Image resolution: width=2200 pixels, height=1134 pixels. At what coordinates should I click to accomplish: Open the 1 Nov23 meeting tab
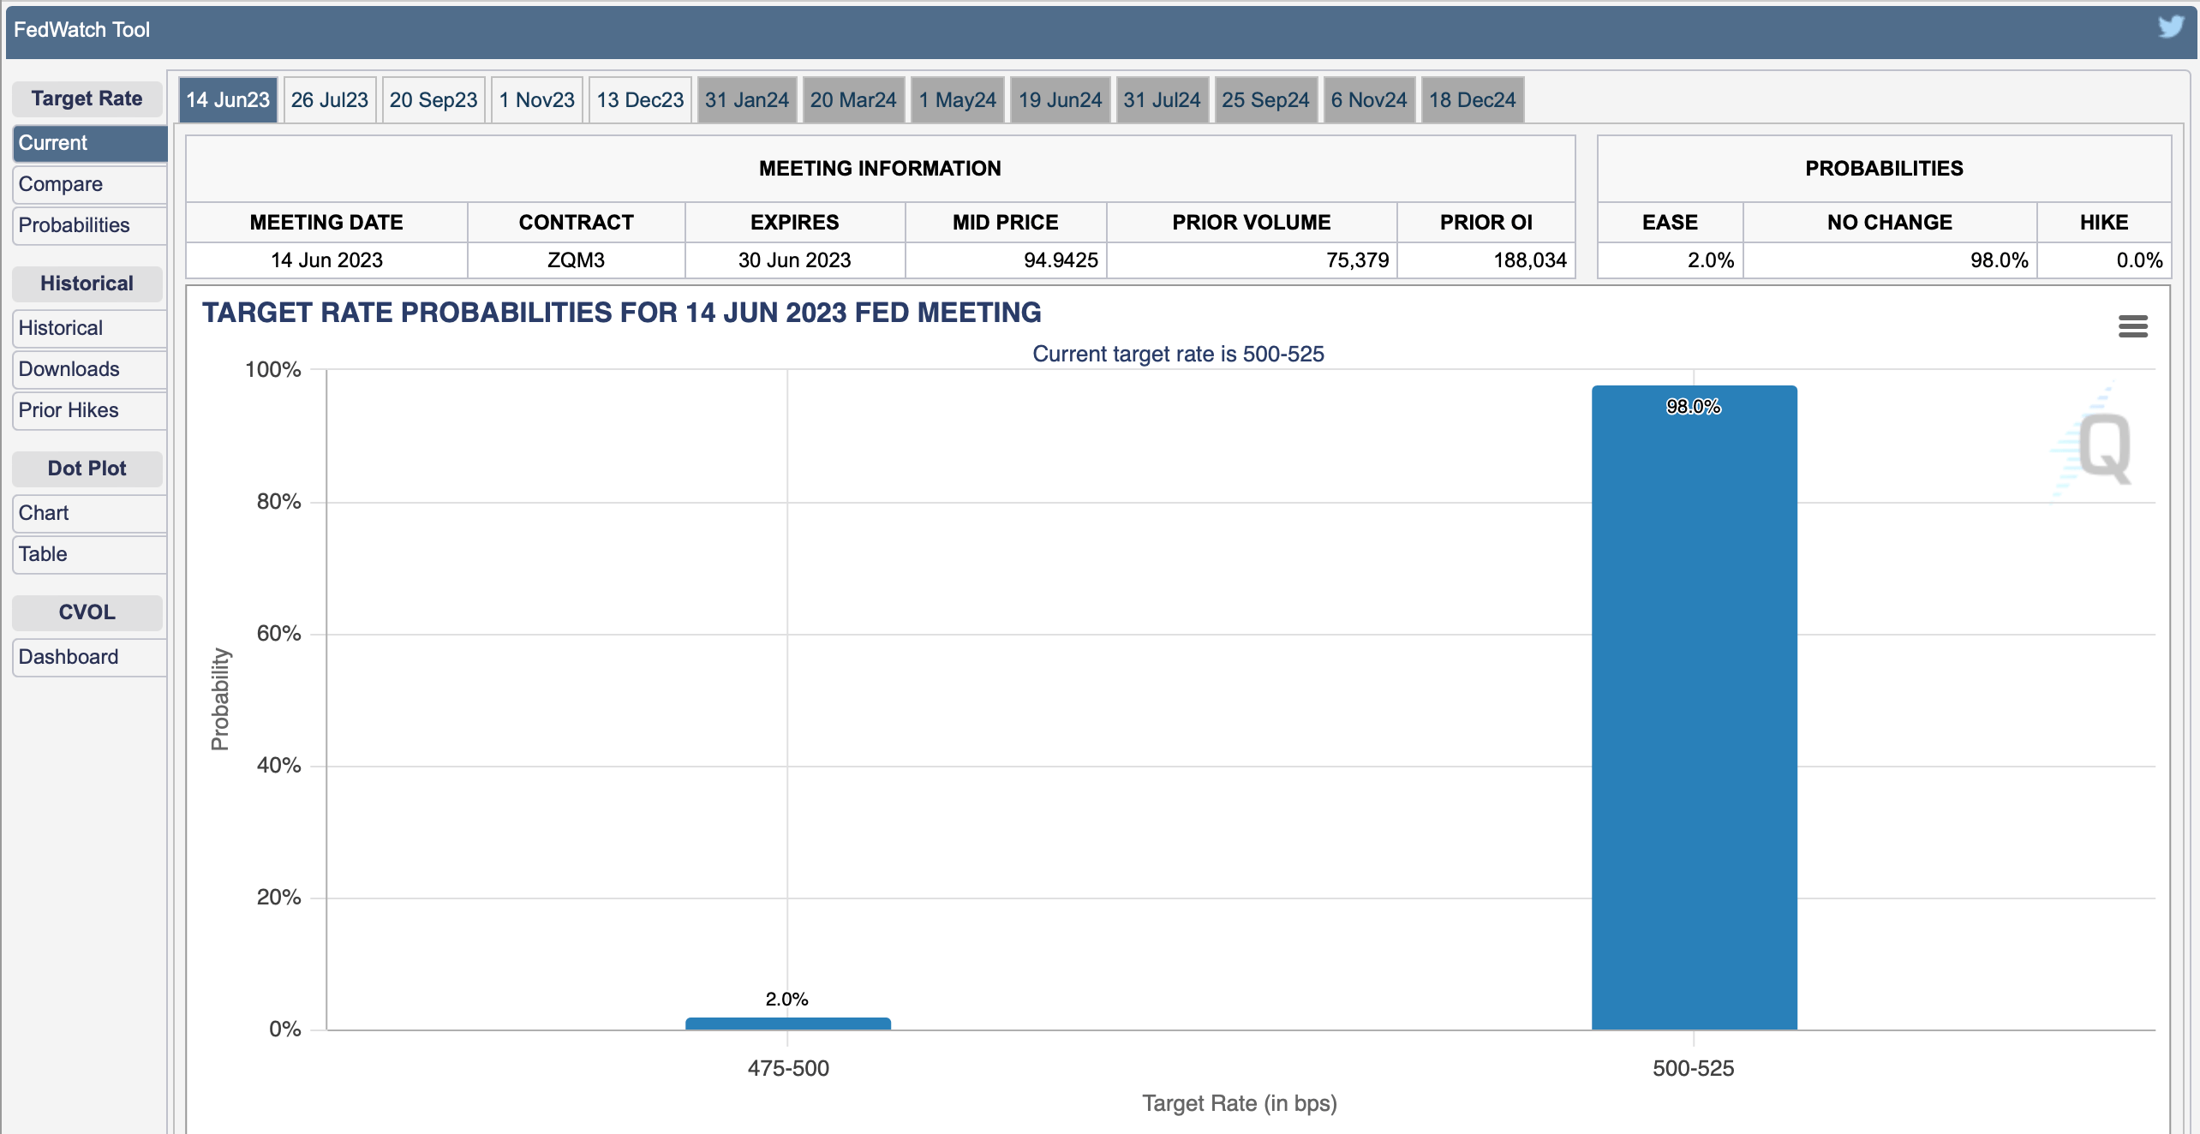(536, 100)
